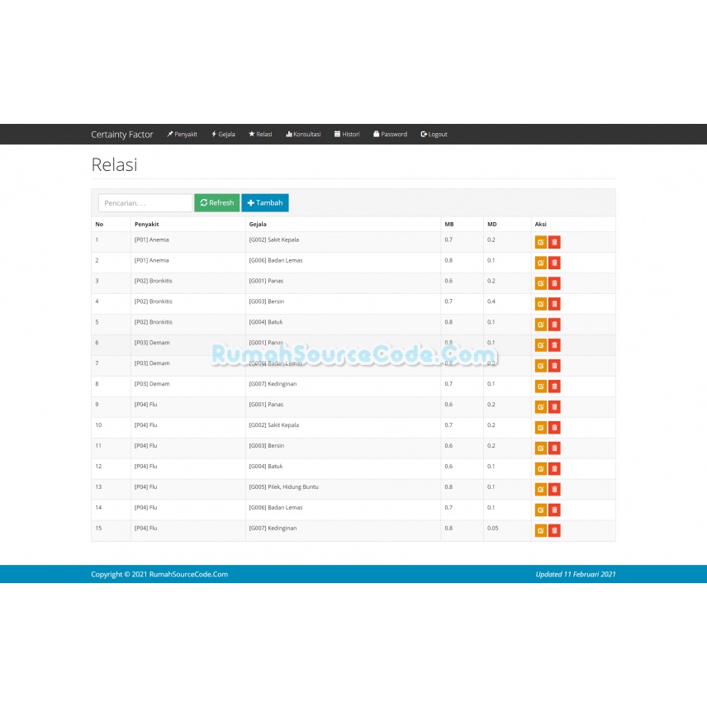Edit row 6 Demam Panas relation

pos(541,345)
